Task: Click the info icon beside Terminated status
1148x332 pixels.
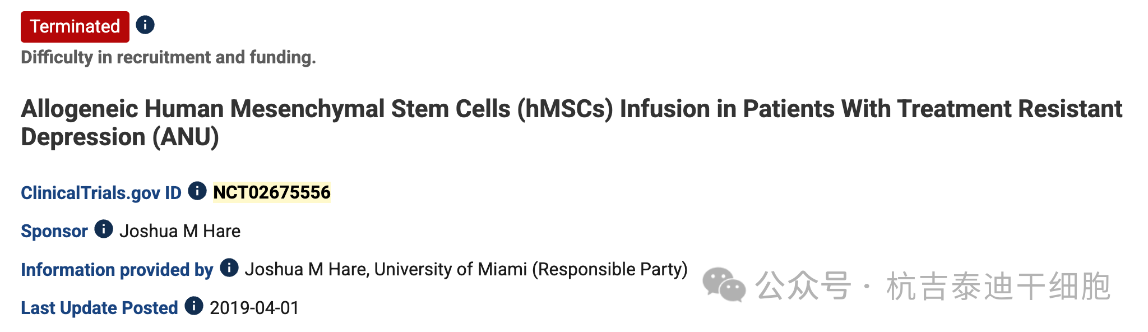Action: tap(145, 25)
